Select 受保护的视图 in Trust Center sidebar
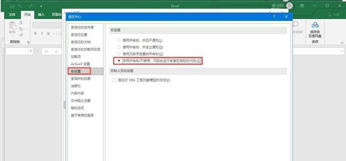Viewport: 346px width, 161px height. pos(86,78)
